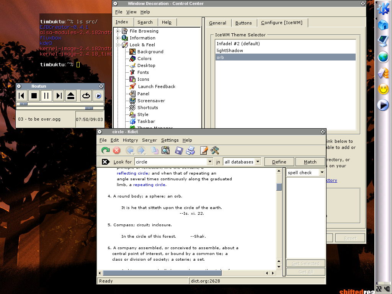Open Kdict Edit menu
The height and width of the screenshot is (294, 392).
pos(115,140)
